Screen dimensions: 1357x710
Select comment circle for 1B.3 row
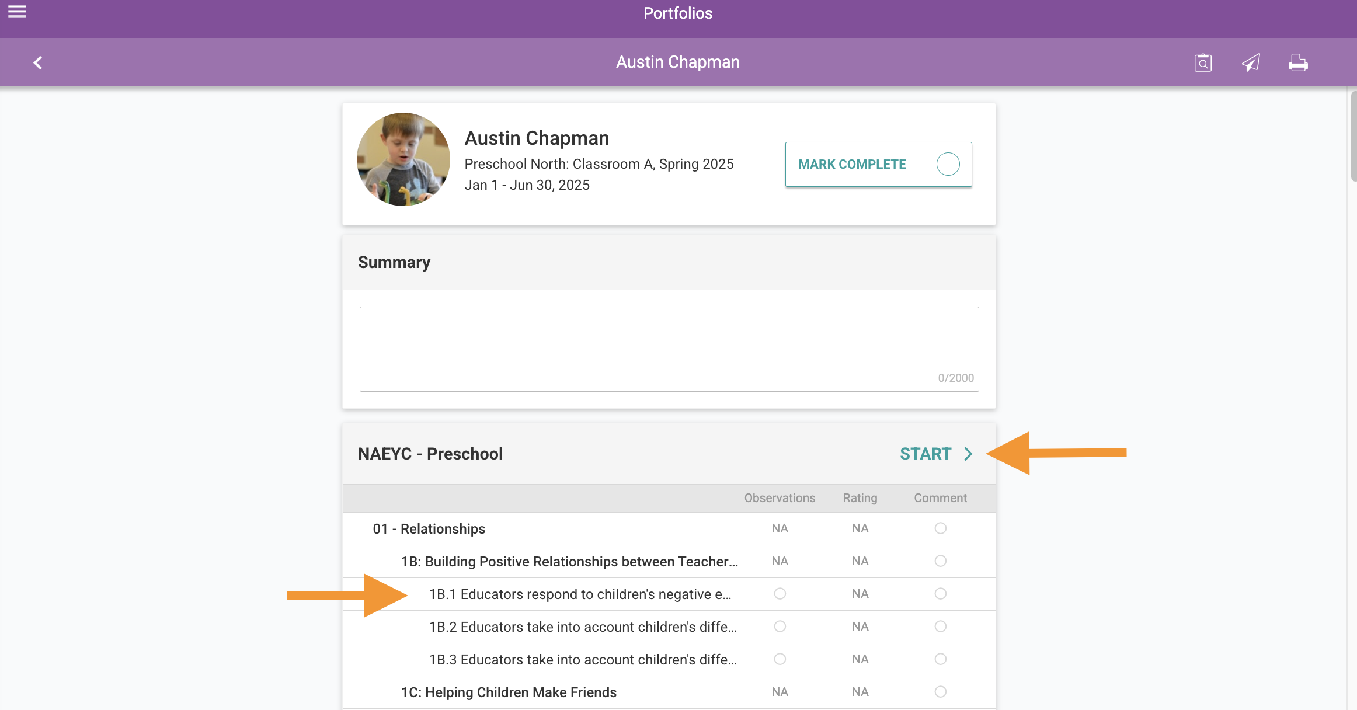[940, 659]
